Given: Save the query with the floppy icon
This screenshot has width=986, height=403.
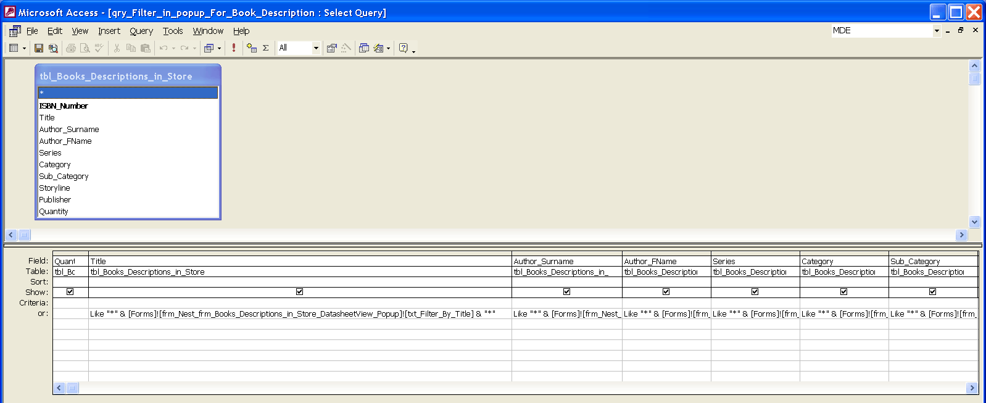Looking at the screenshot, I should coord(39,48).
